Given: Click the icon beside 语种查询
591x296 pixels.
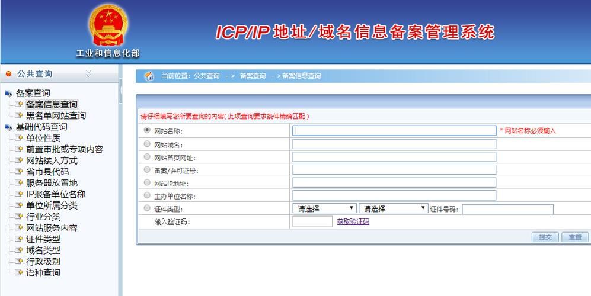Looking at the screenshot, I should tap(19, 272).
